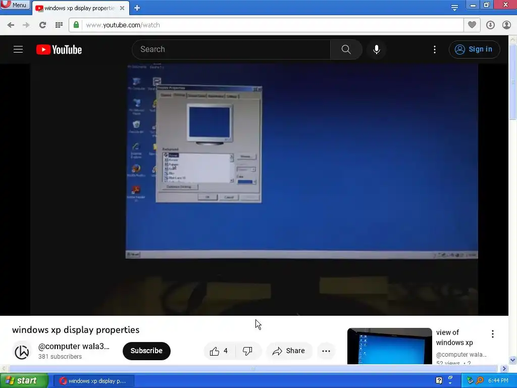The height and width of the screenshot is (388, 517).
Task: Click the help question mark tray icon
Action: pos(439,380)
